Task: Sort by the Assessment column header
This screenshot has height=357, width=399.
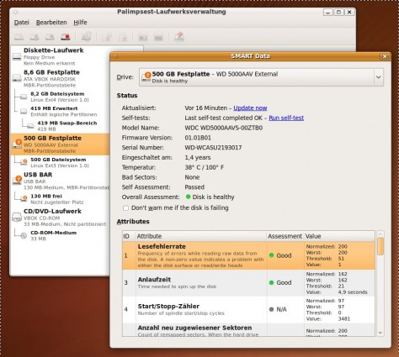Action: pyautogui.click(x=285, y=236)
